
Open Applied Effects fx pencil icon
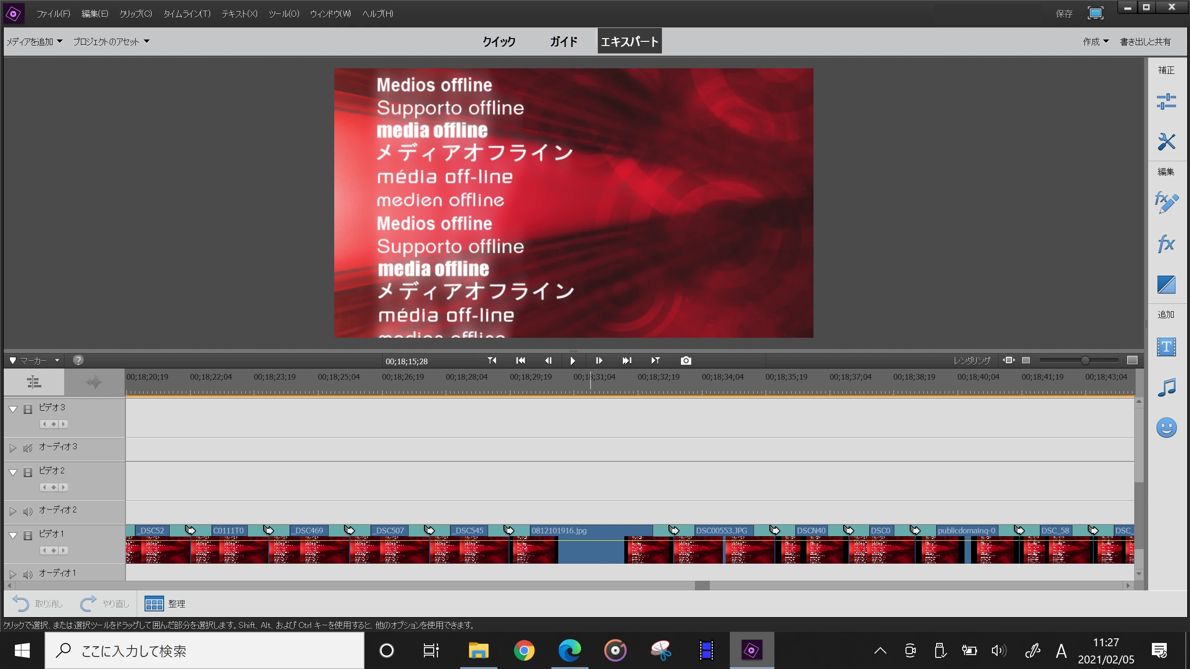pos(1166,203)
